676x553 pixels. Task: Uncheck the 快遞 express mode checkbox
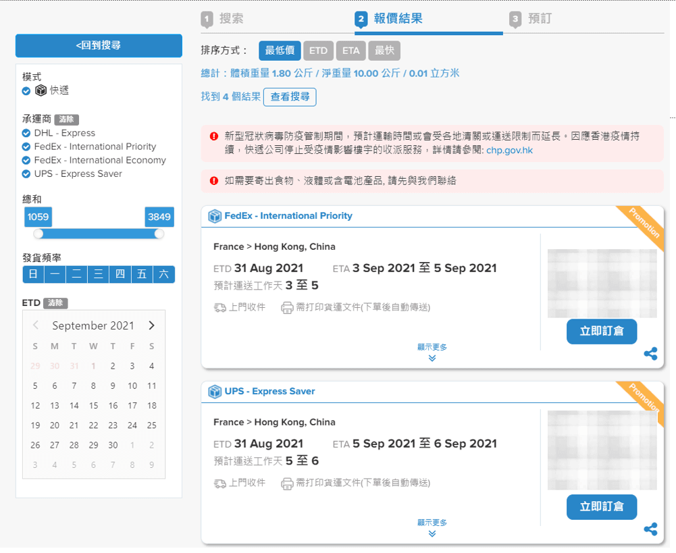click(x=26, y=91)
